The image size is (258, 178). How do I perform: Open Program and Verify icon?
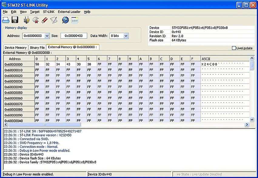coord(54,20)
